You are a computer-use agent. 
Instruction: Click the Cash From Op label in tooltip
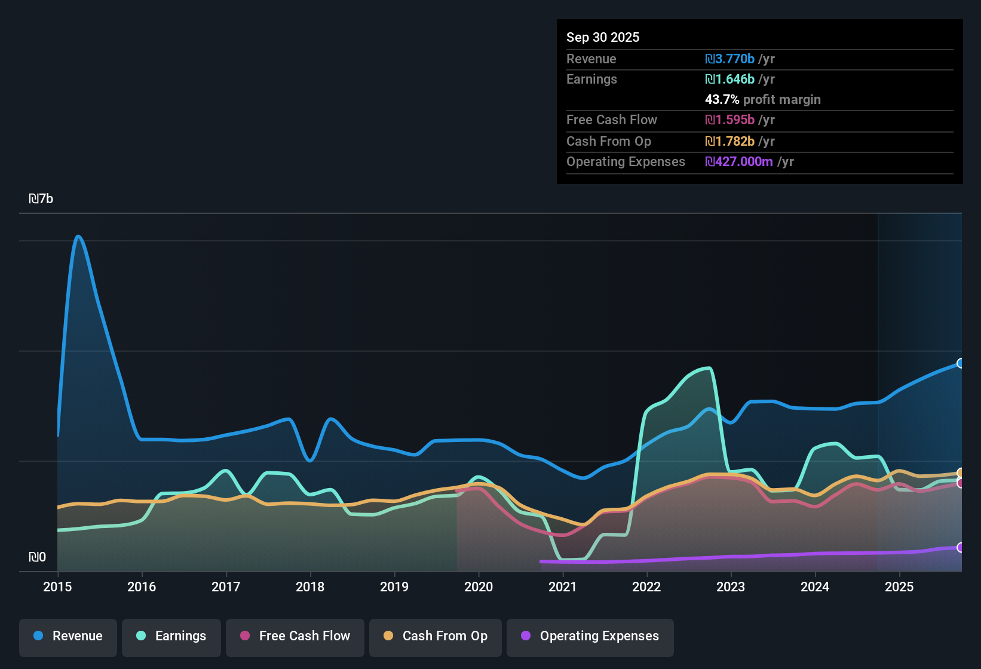coord(609,142)
